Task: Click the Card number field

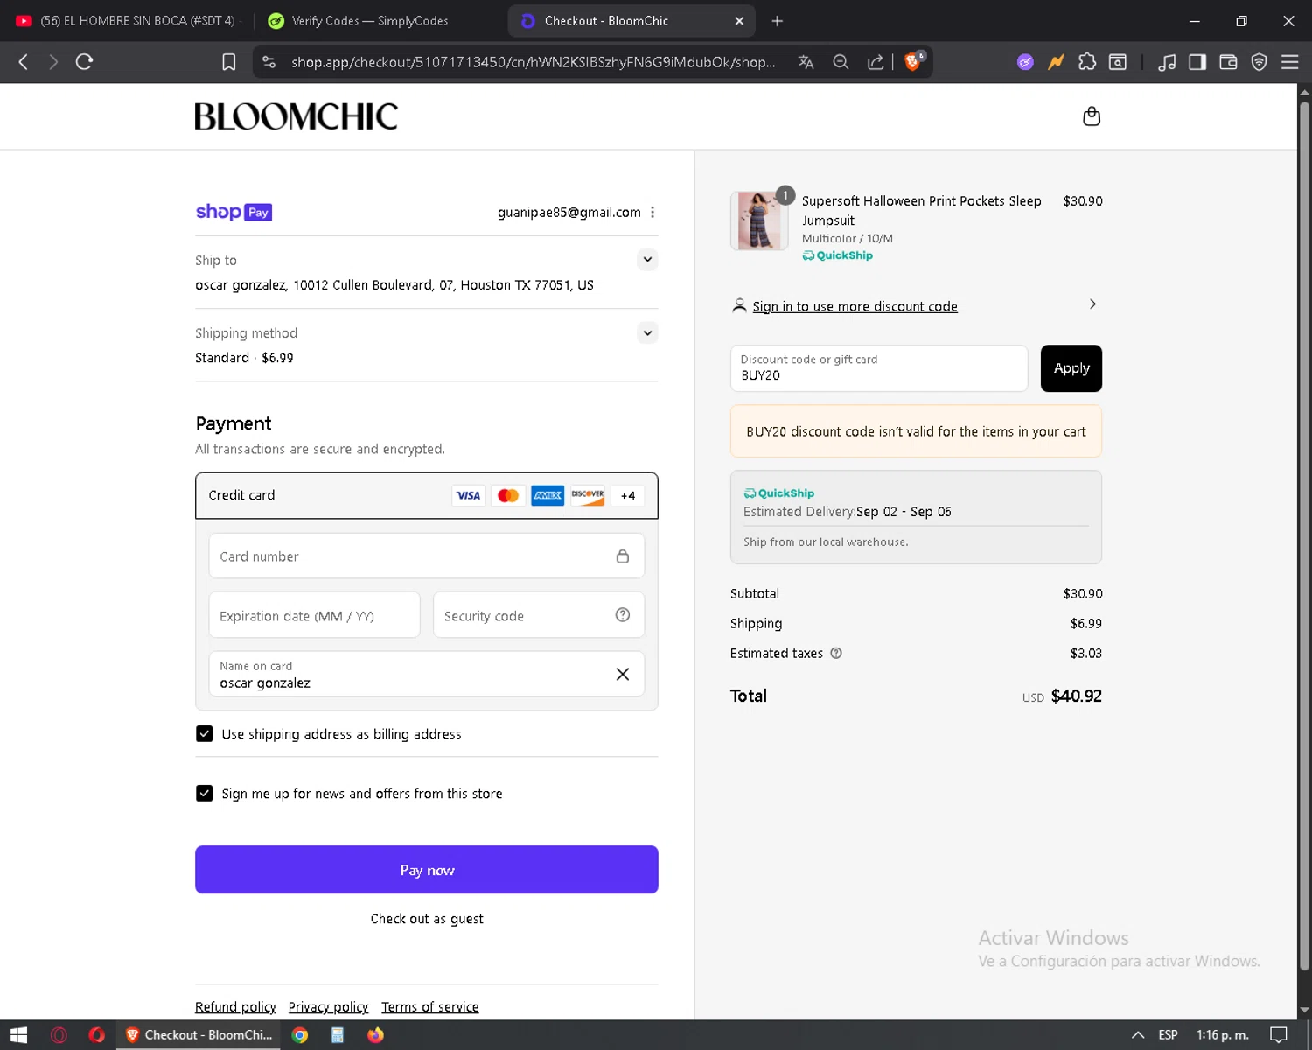Action: tap(427, 556)
